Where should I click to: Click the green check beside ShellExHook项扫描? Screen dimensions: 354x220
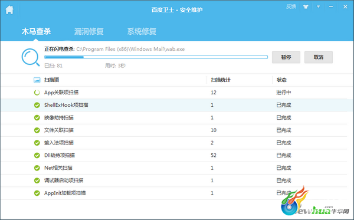tap(37, 105)
